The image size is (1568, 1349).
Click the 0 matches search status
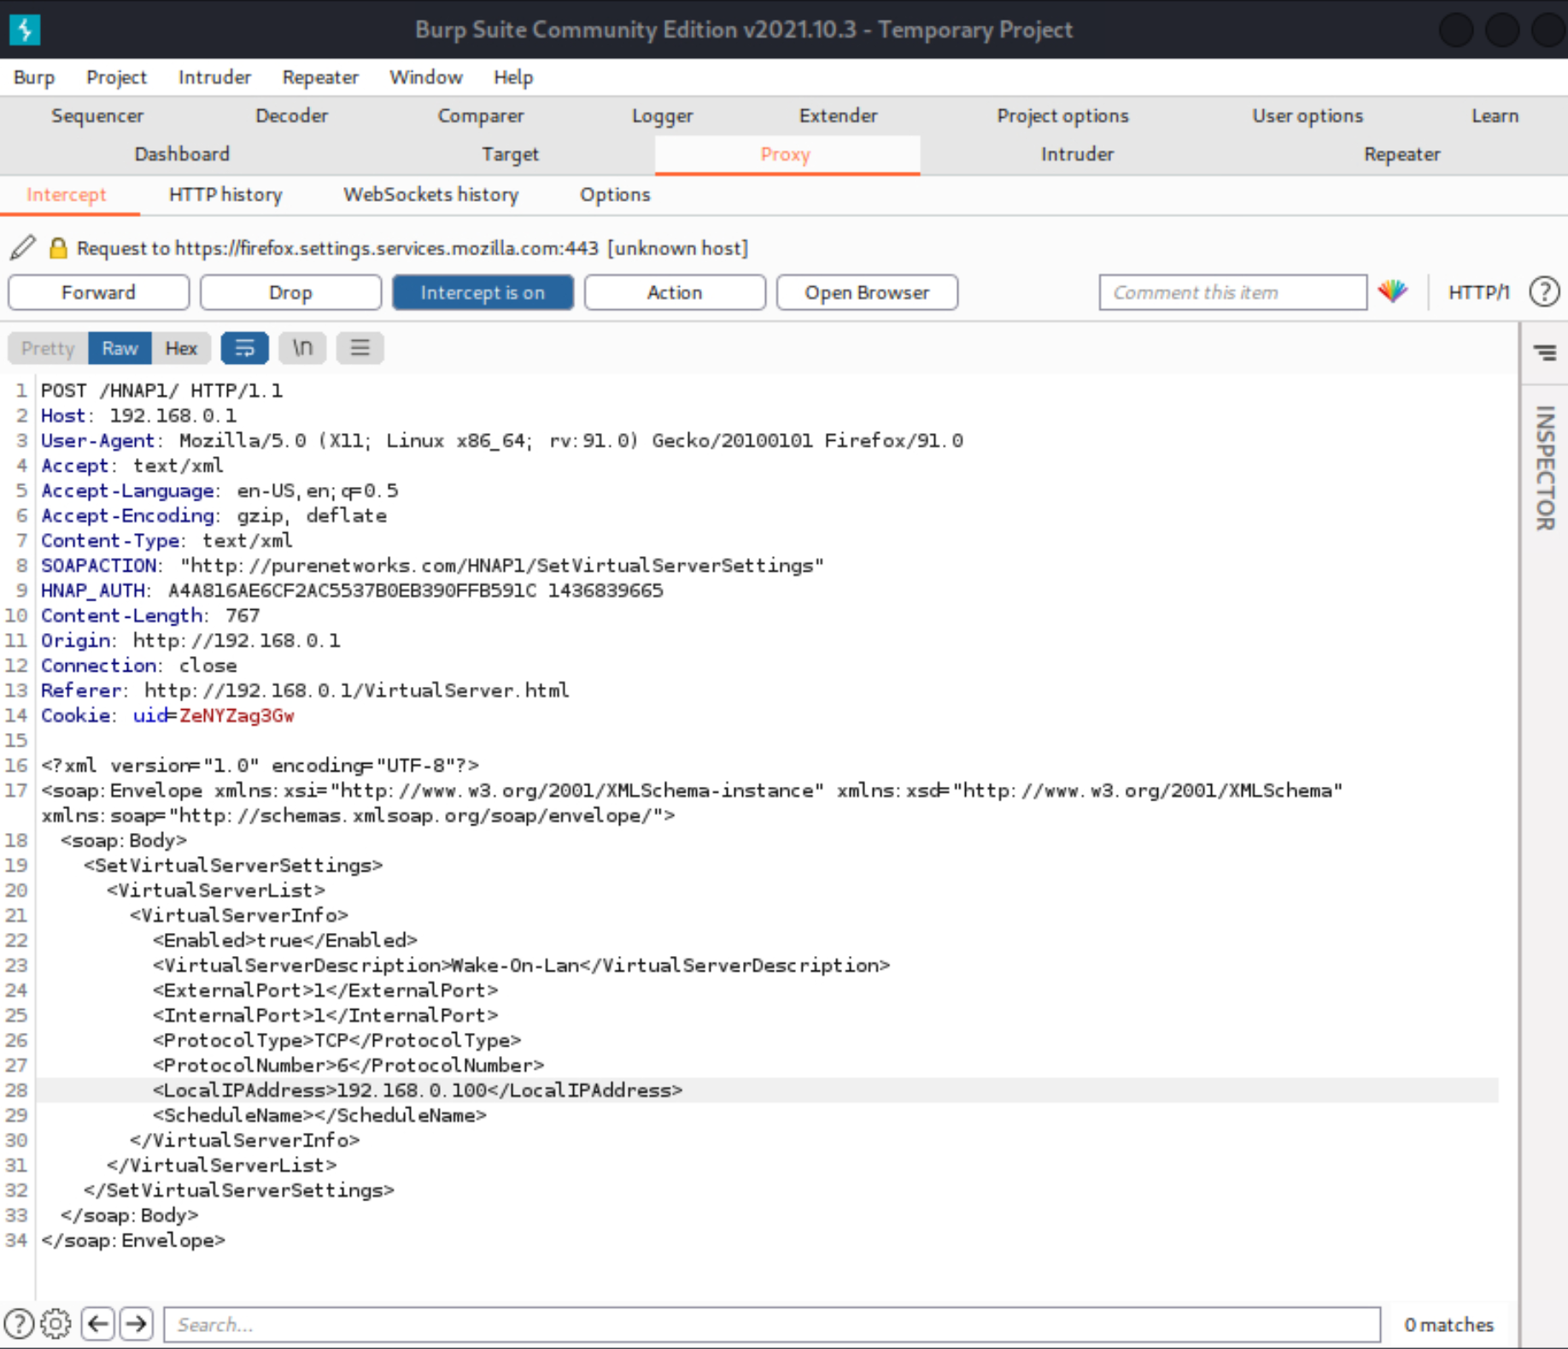[x=1448, y=1324]
